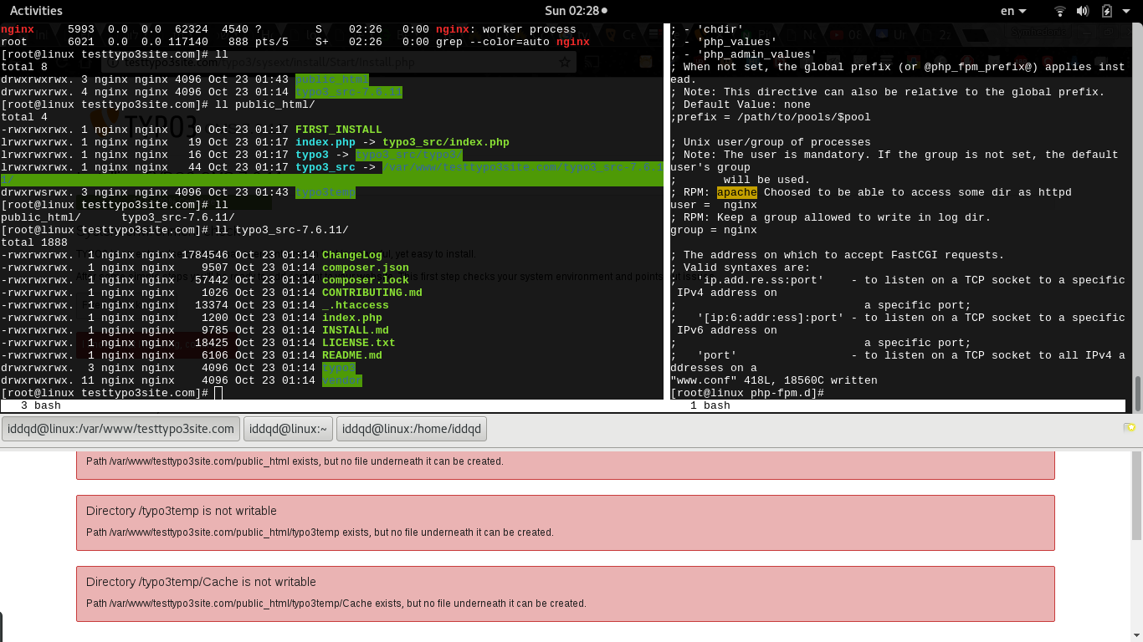Viewport: 1143px width, 642px height.
Task: Click the 'typo3_src/index.php' symlink target text
Action: coord(445,142)
